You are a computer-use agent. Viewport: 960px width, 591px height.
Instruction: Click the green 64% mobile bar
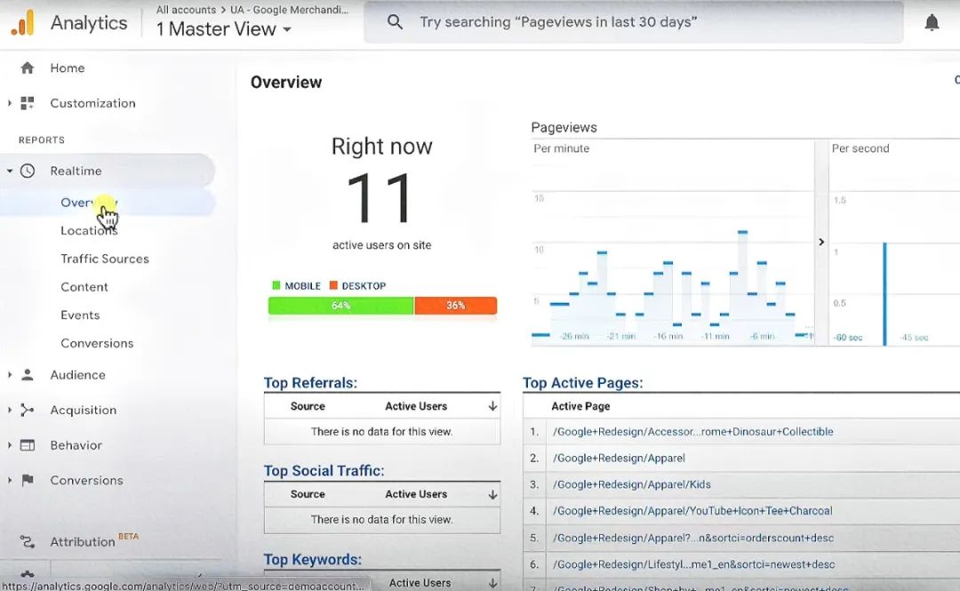341,305
